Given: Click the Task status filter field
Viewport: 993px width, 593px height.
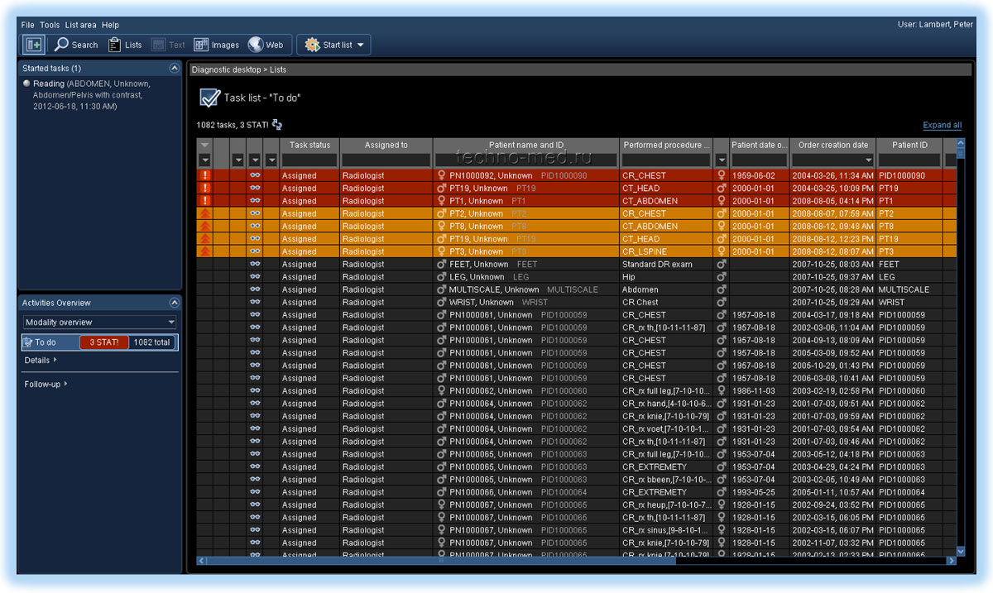Looking at the screenshot, I should 309,160.
